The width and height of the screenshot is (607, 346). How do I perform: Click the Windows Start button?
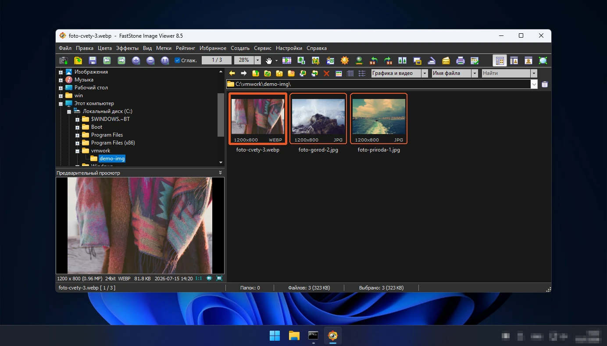[x=275, y=336]
